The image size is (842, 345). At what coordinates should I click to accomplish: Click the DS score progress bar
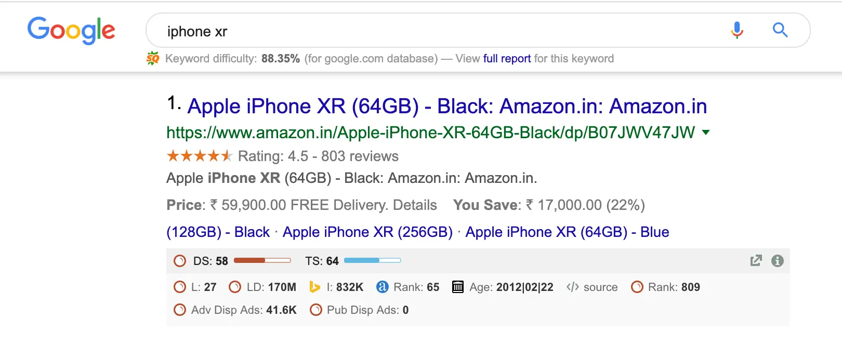262,260
